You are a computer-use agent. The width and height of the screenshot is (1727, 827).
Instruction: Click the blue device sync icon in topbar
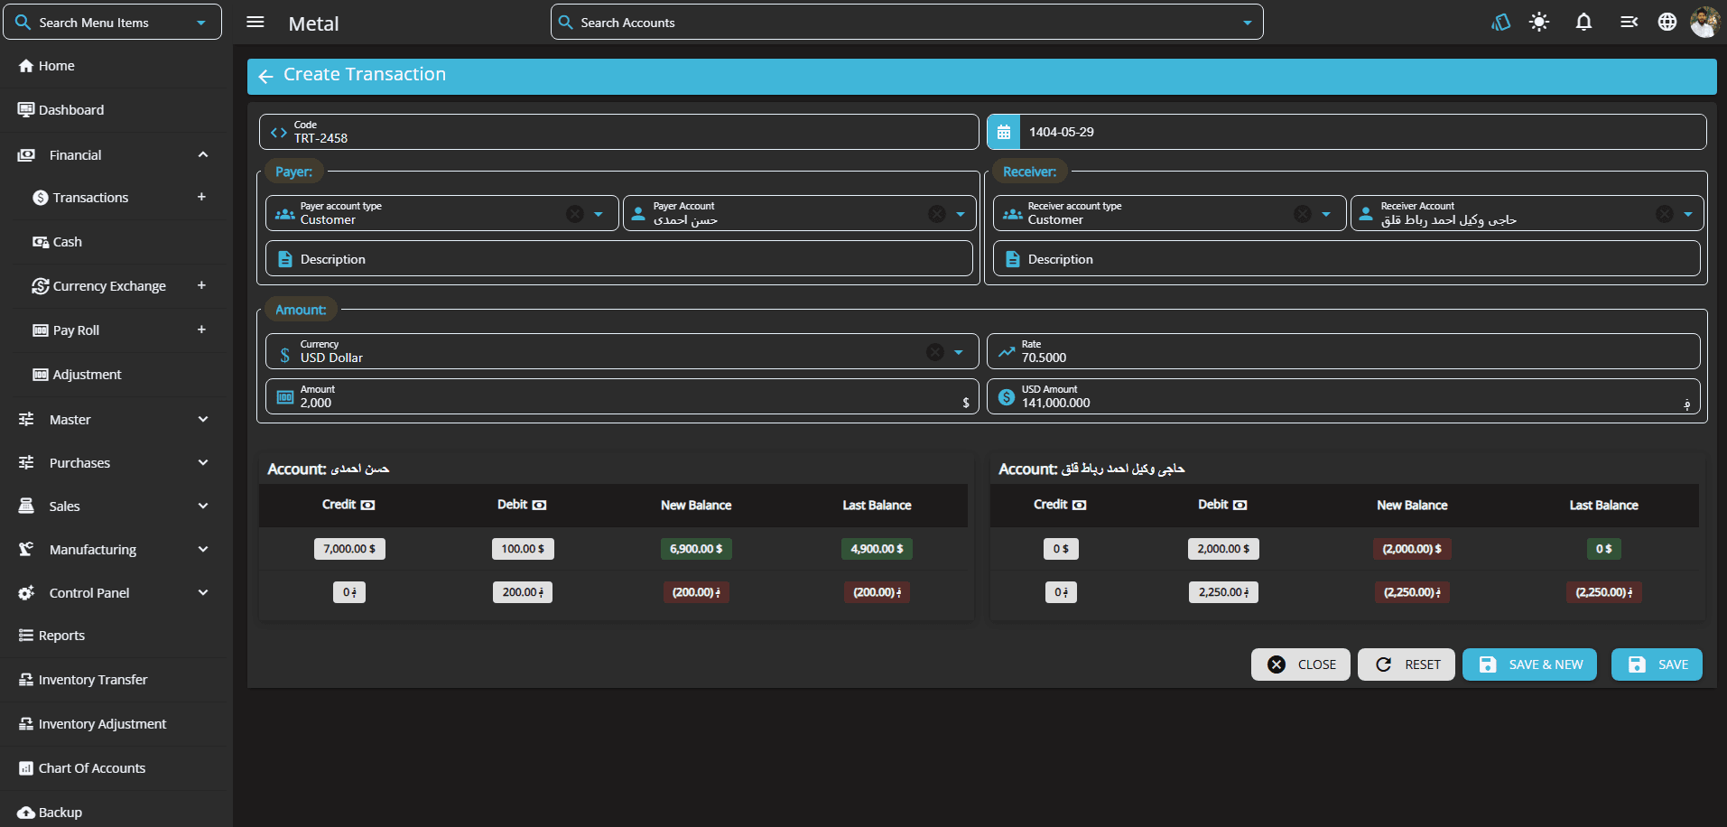[1500, 22]
